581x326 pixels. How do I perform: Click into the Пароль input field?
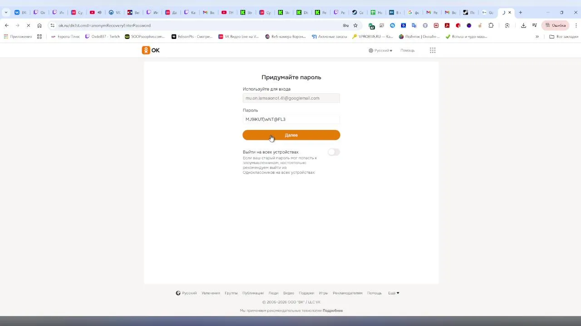click(291, 119)
